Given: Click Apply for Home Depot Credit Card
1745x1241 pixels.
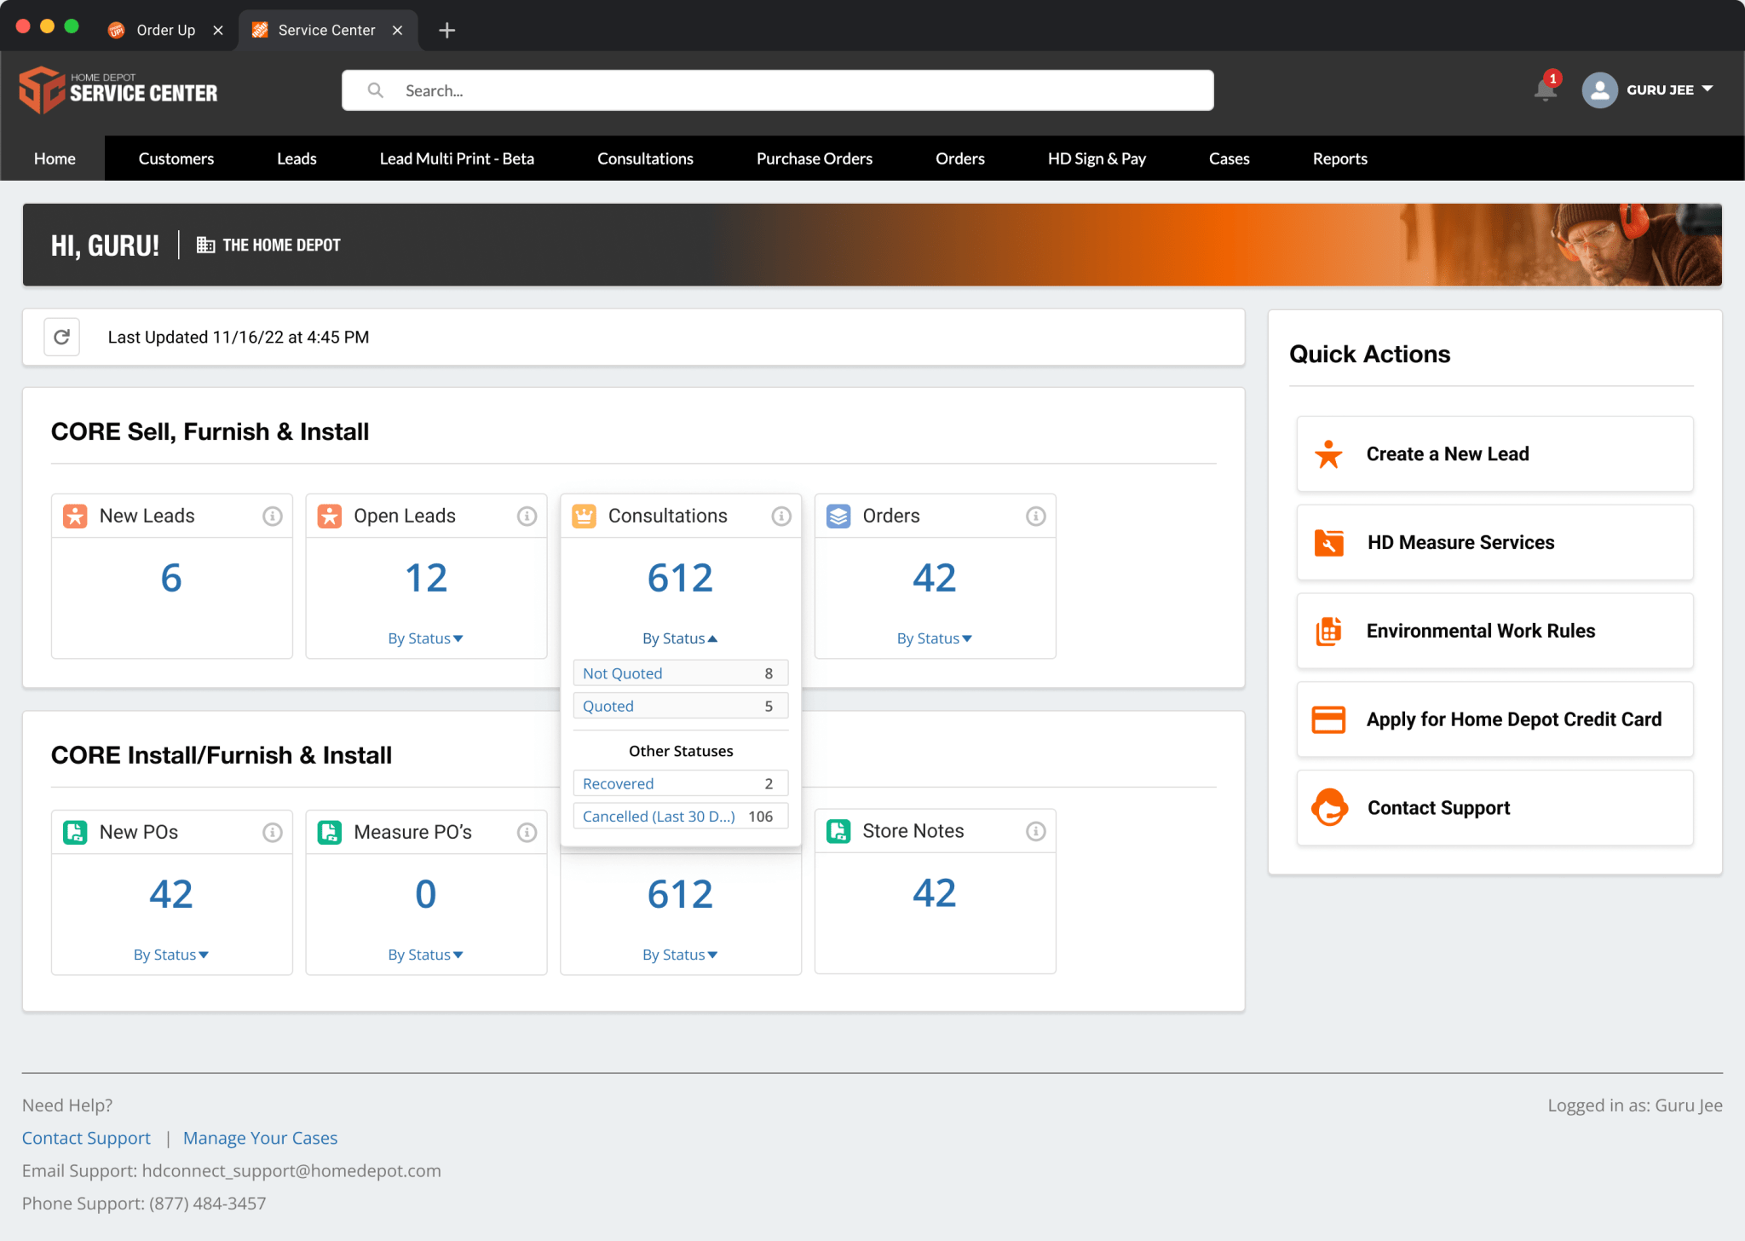Looking at the screenshot, I should [x=1494, y=720].
